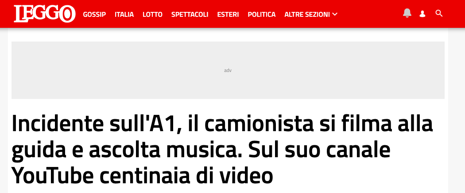Screen dimensions: 465x193
Task: Click the magnifying glass search icon
Action: (x=439, y=13)
